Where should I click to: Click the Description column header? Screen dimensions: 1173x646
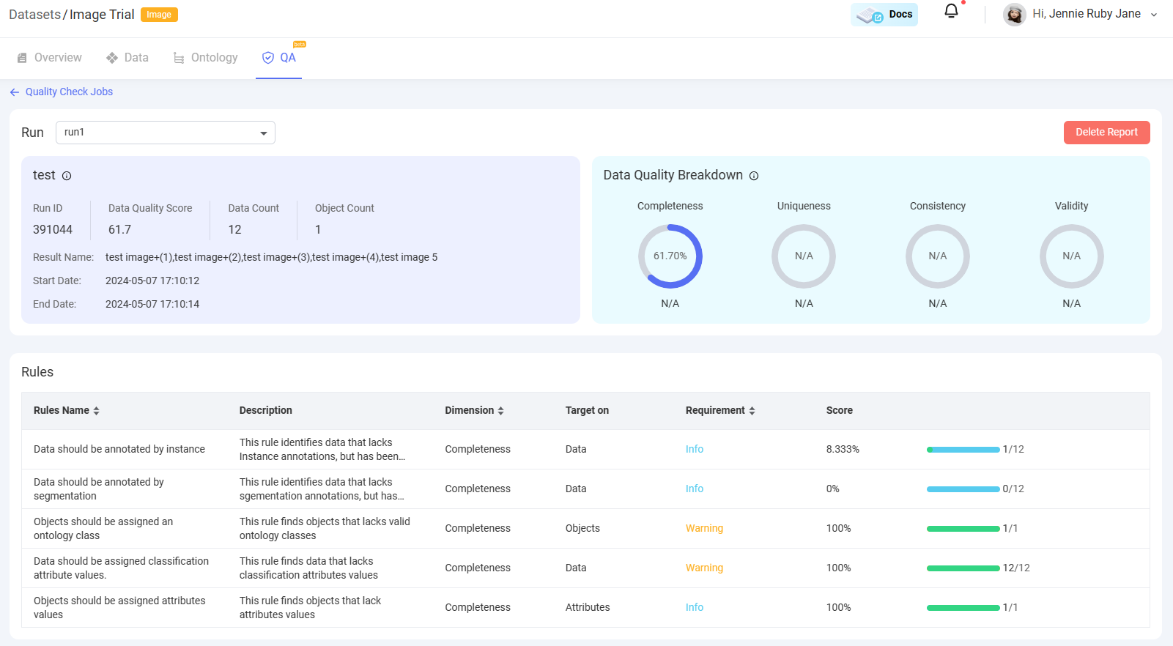coord(265,411)
